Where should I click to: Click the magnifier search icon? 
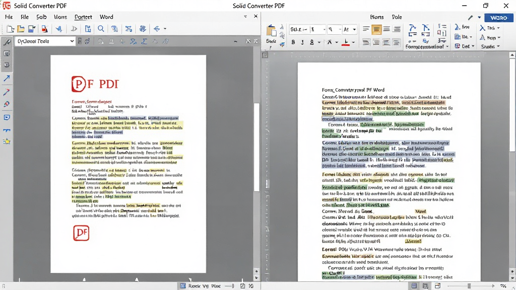[x=101, y=29]
